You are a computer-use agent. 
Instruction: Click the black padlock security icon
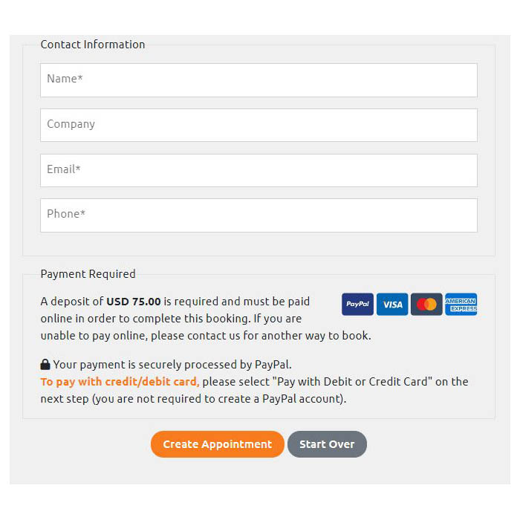click(45, 365)
